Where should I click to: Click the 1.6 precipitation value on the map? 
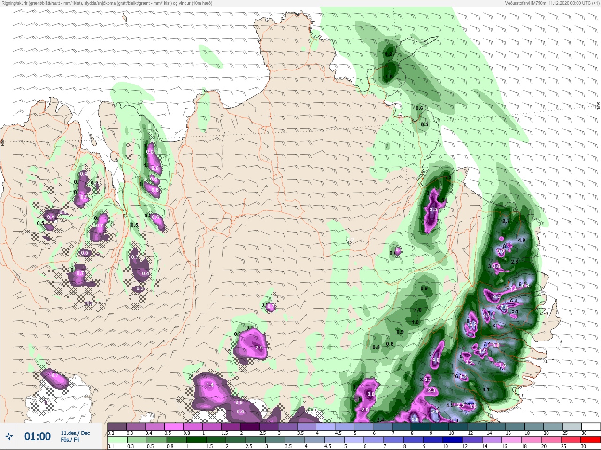(x=388, y=77)
